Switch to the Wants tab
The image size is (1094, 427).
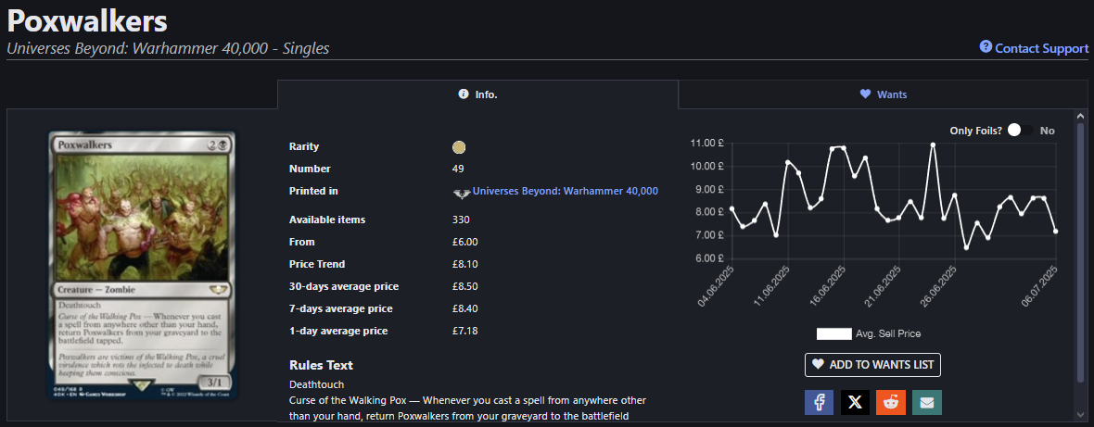[x=883, y=94]
